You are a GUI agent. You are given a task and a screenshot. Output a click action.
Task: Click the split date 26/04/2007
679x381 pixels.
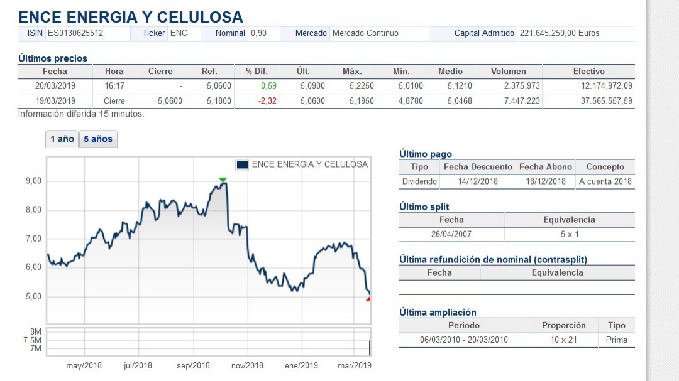click(451, 234)
